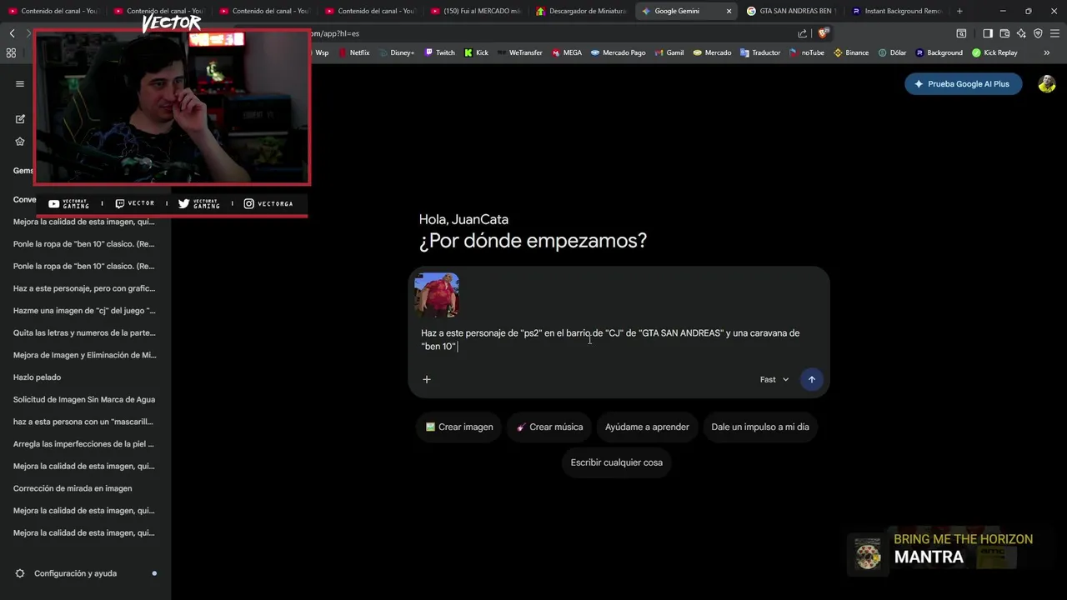Switch to Descargador de Miniaturas tab
This screenshot has width=1067, height=600.
click(x=581, y=11)
